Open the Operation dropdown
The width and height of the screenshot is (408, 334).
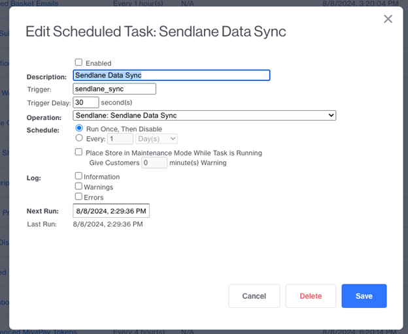204,115
